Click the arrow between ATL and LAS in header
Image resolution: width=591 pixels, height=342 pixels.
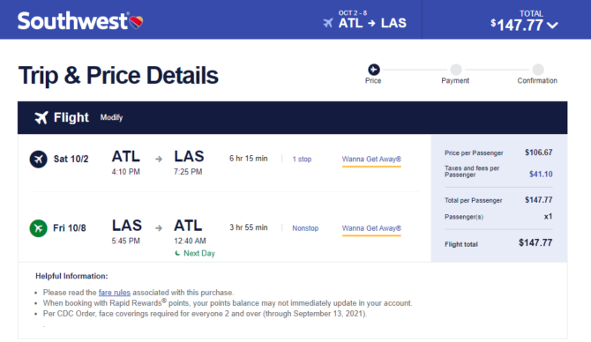[371, 23]
